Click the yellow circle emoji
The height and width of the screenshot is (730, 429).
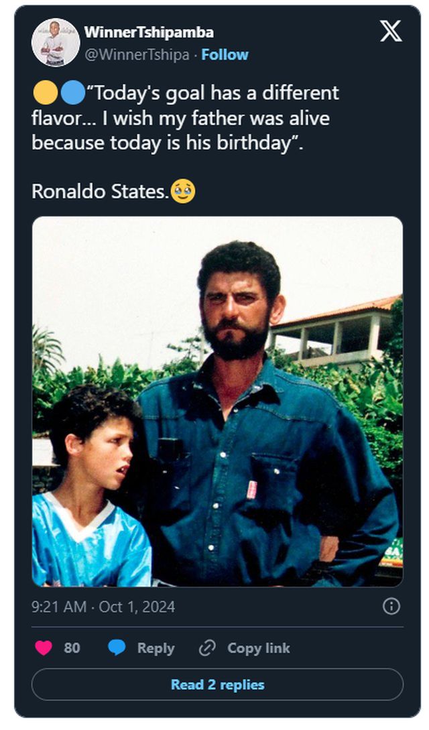pyautogui.click(x=44, y=94)
